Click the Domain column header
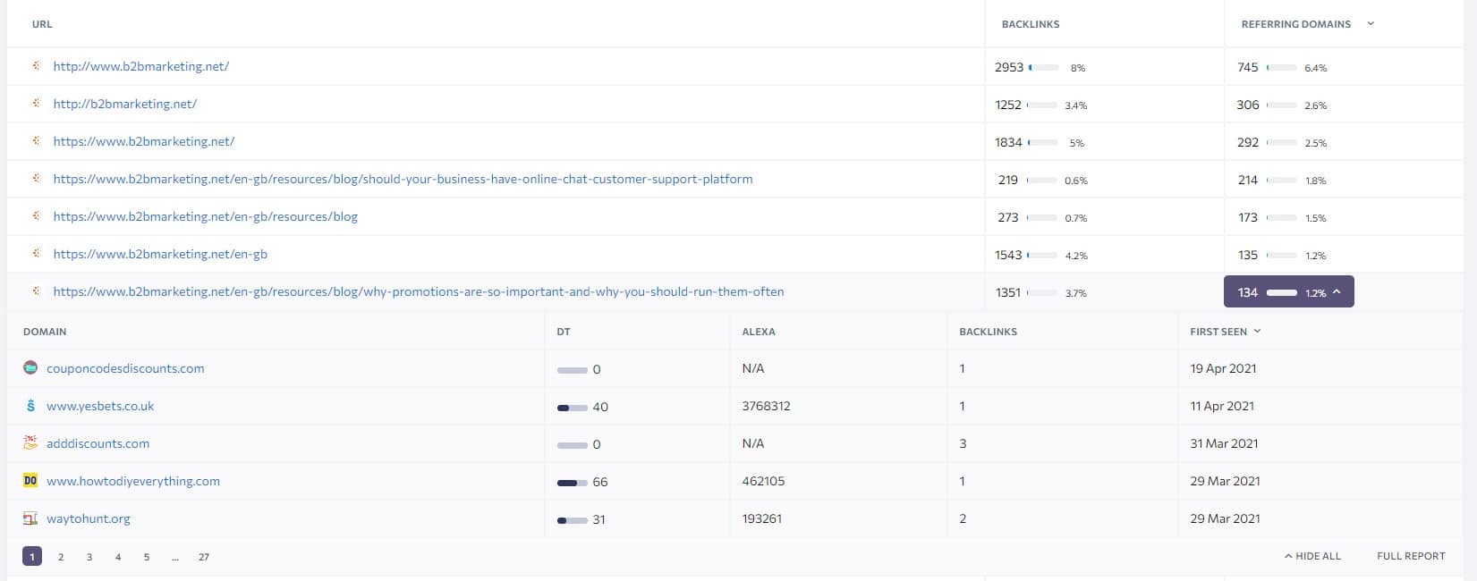The image size is (1477, 581). (x=45, y=332)
